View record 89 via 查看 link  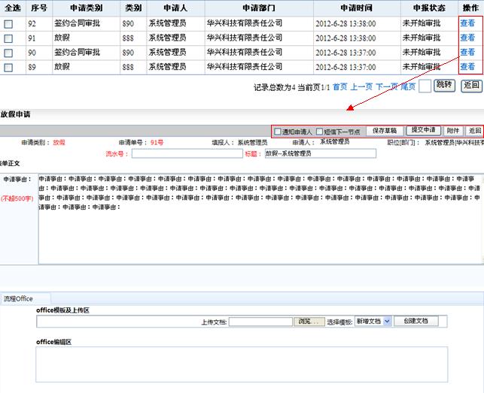[467, 67]
